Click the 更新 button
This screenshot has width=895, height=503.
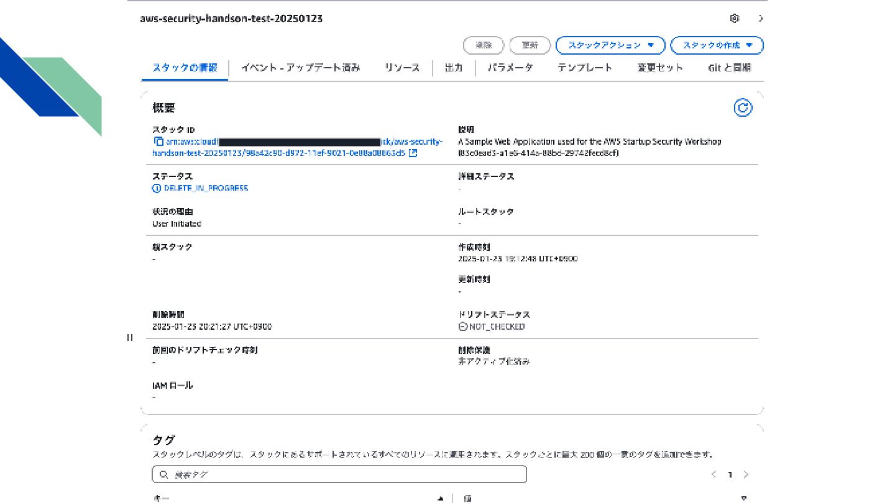point(530,45)
